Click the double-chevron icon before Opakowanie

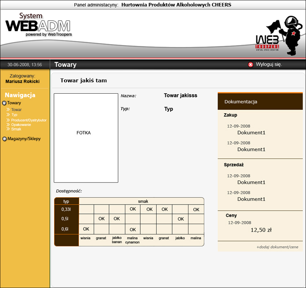pos(8,125)
